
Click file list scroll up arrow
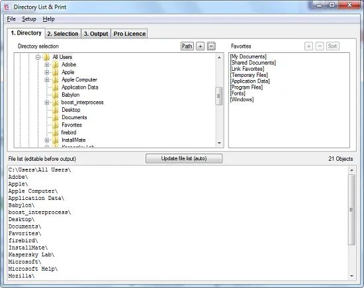tap(351, 170)
